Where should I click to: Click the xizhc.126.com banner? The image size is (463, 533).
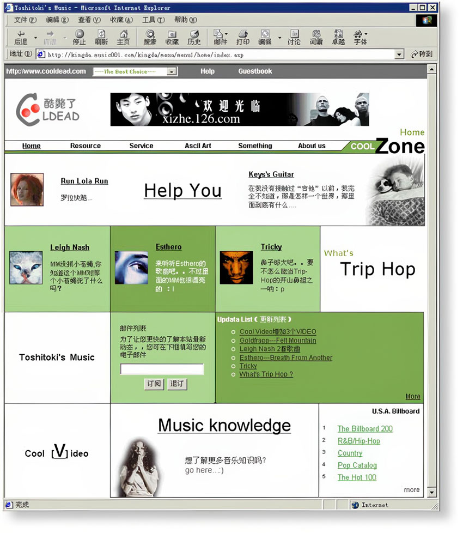pyautogui.click(x=240, y=110)
